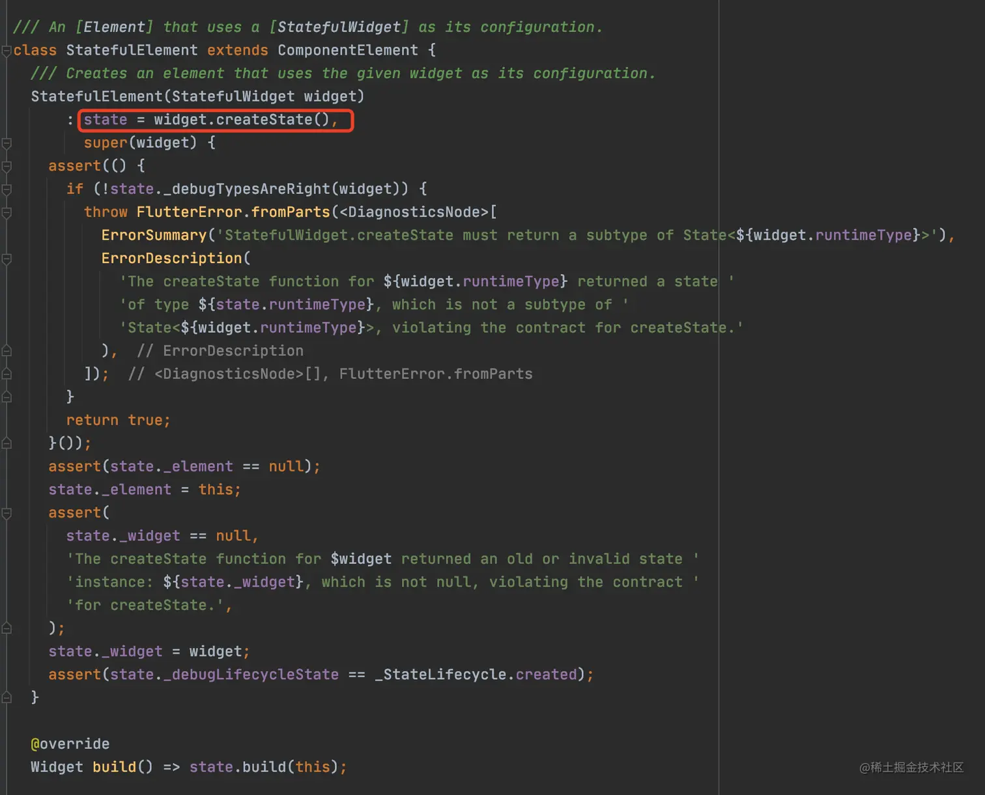Click 'for createState.' string literal
The height and width of the screenshot is (795, 985).
[x=145, y=605]
